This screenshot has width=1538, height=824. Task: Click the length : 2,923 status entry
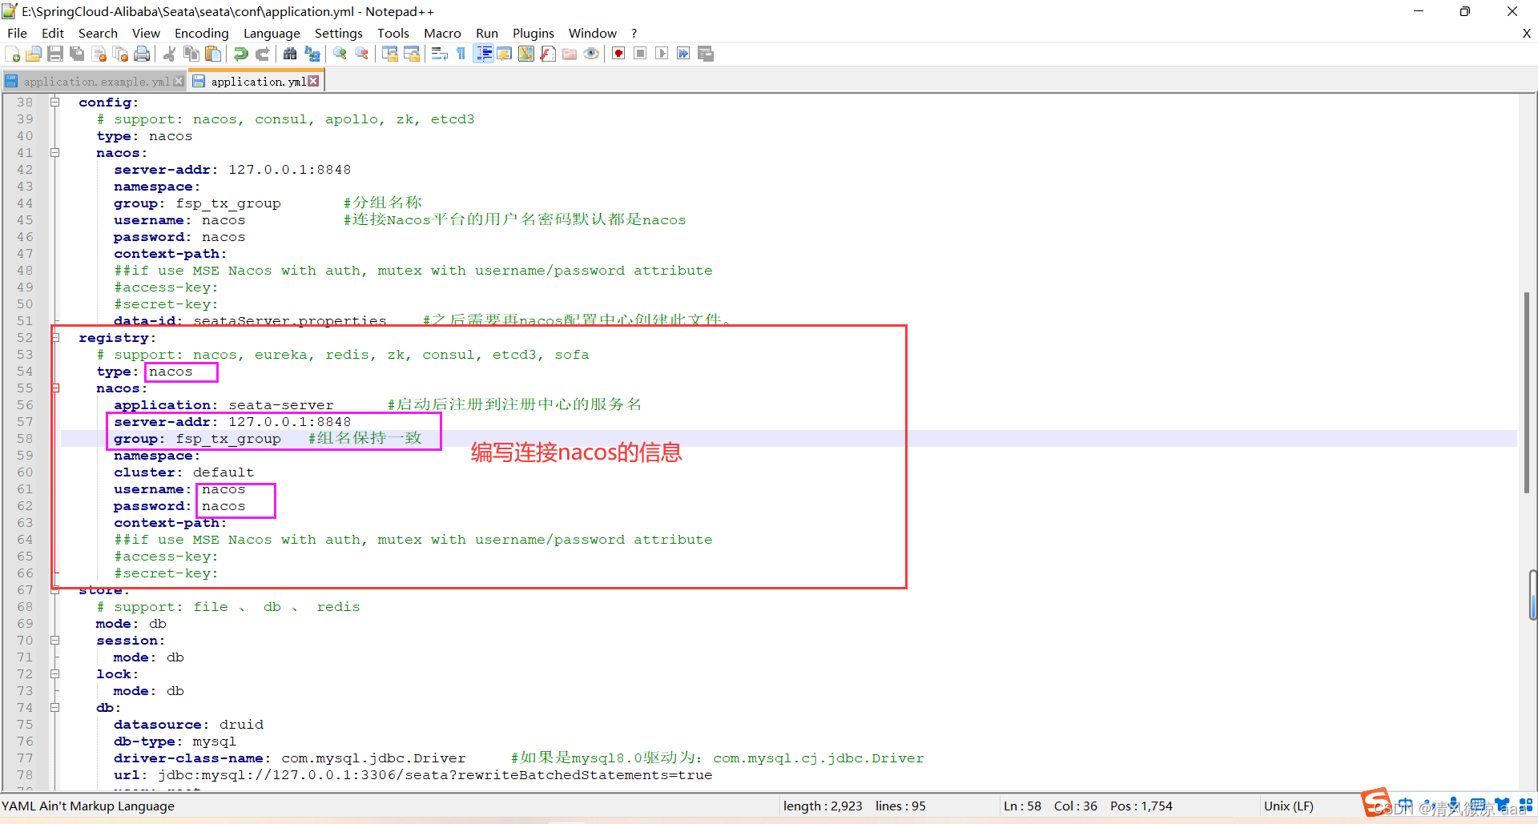click(823, 806)
